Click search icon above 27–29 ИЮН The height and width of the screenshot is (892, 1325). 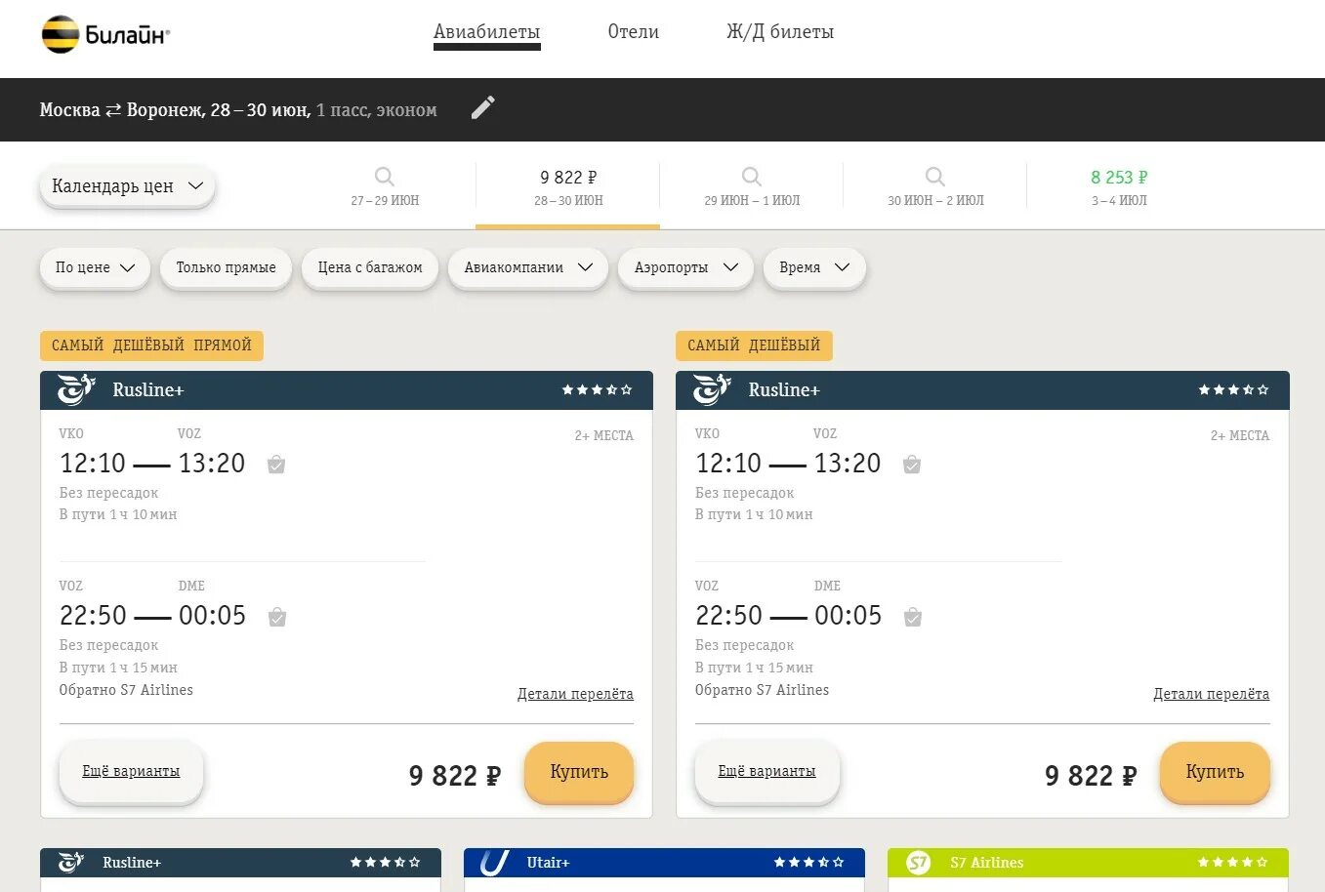coord(385,177)
